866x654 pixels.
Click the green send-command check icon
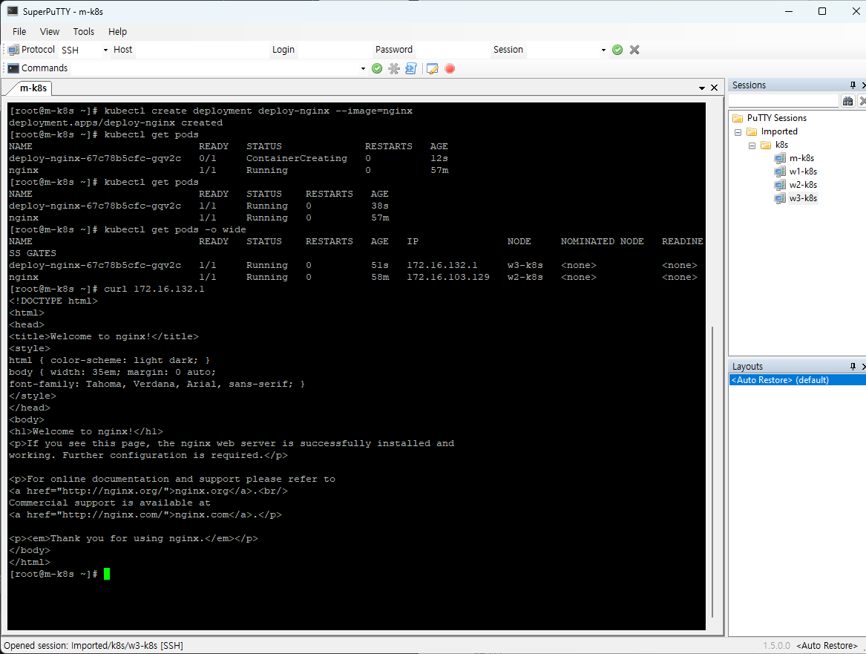tap(377, 68)
